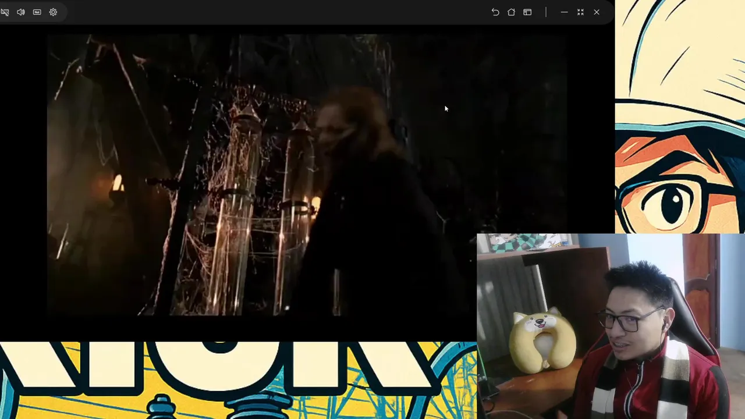This screenshot has height=419, width=745.
Task: Click the cartoon face with glasses image
Action: (680, 116)
